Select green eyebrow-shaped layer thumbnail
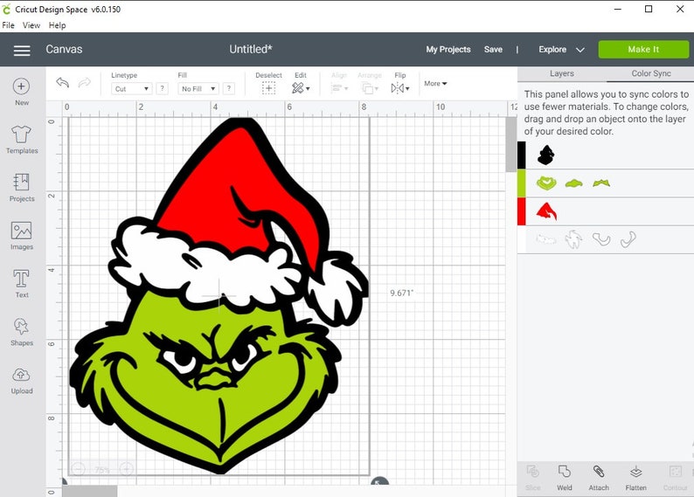 coord(601,183)
